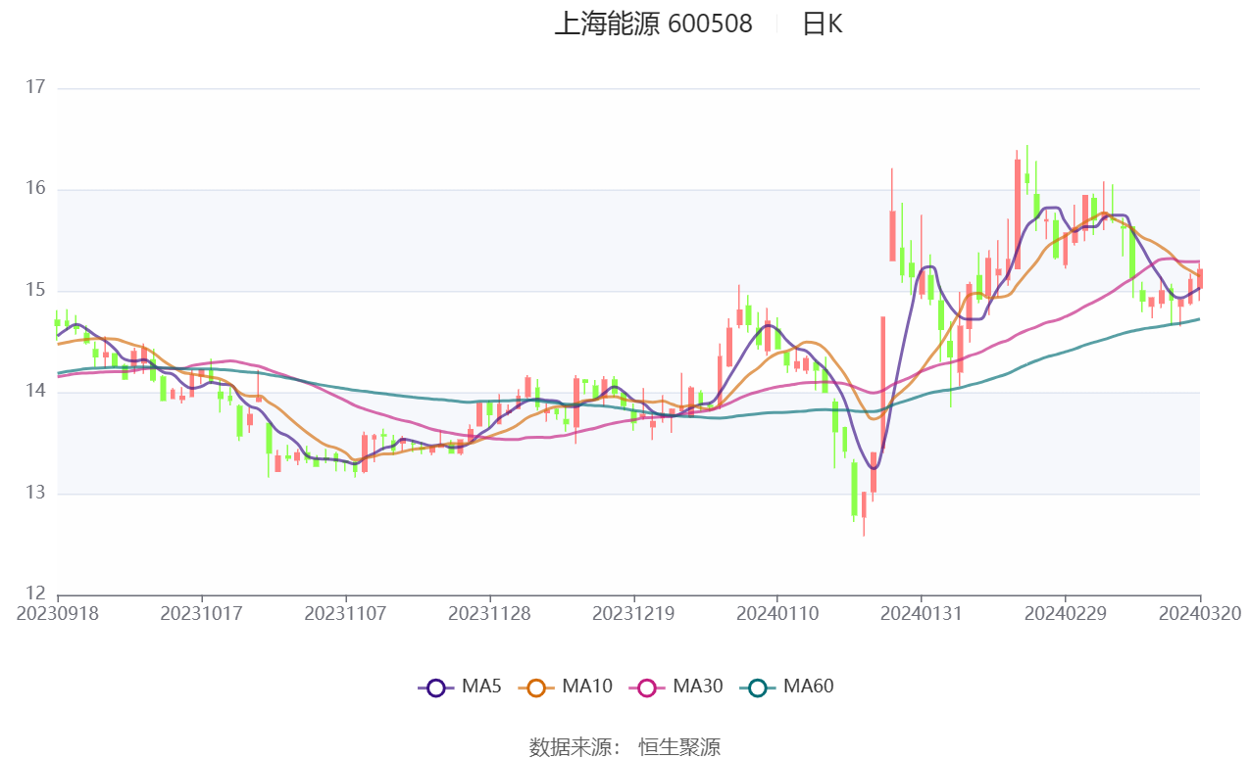Click the 20230918 date axis label
Viewport: 1250px width, 759px height.
[58, 613]
